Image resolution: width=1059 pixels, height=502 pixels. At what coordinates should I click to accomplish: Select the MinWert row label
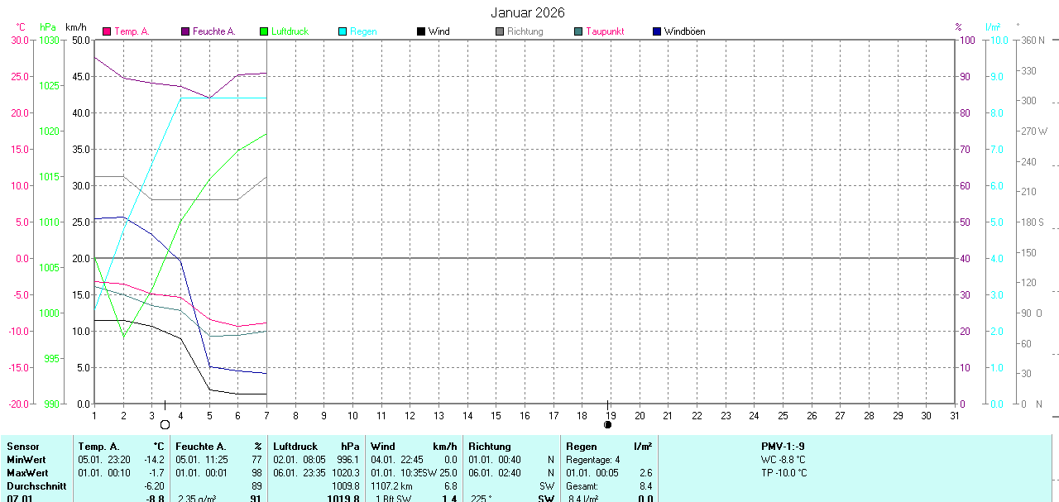(26, 460)
